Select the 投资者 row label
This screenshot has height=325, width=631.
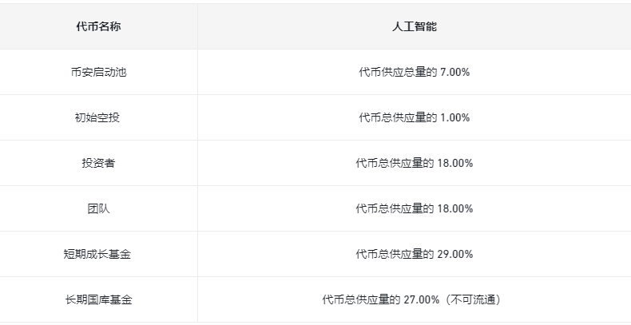(98, 163)
